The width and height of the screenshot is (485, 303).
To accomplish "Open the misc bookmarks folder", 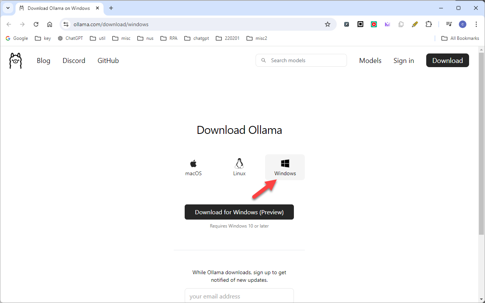I will coord(121,38).
